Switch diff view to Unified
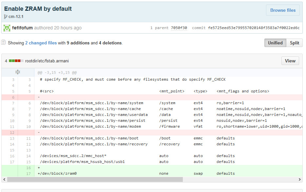This screenshot has height=192, width=306. (275, 43)
